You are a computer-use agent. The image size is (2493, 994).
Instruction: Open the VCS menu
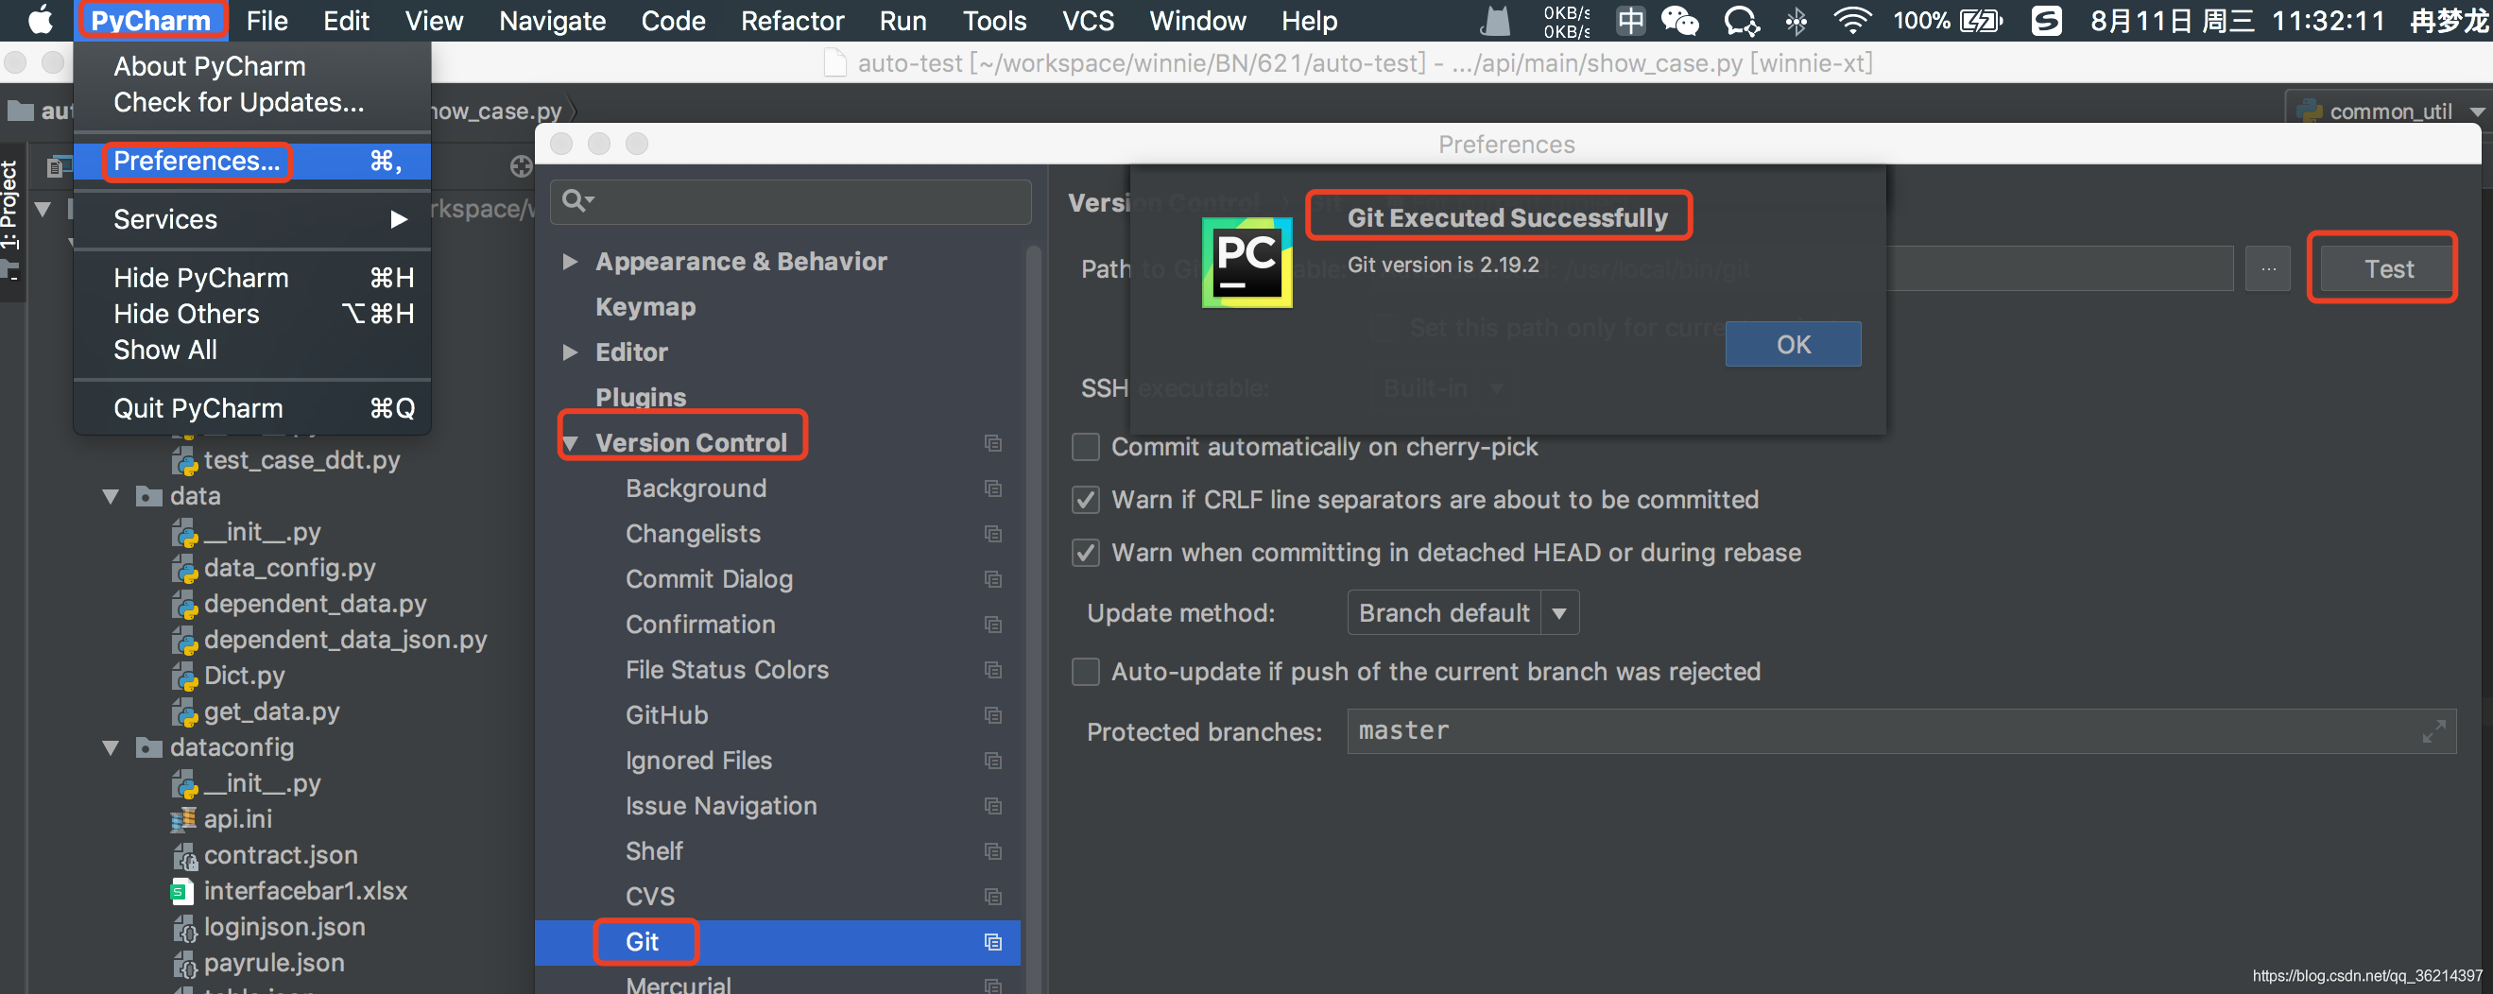coord(1088,21)
